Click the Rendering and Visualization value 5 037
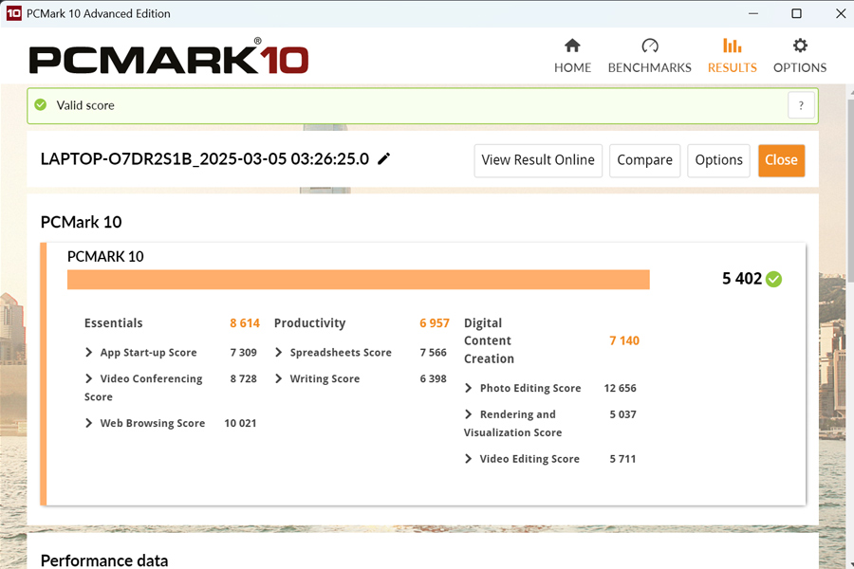The image size is (854, 569). coord(622,414)
